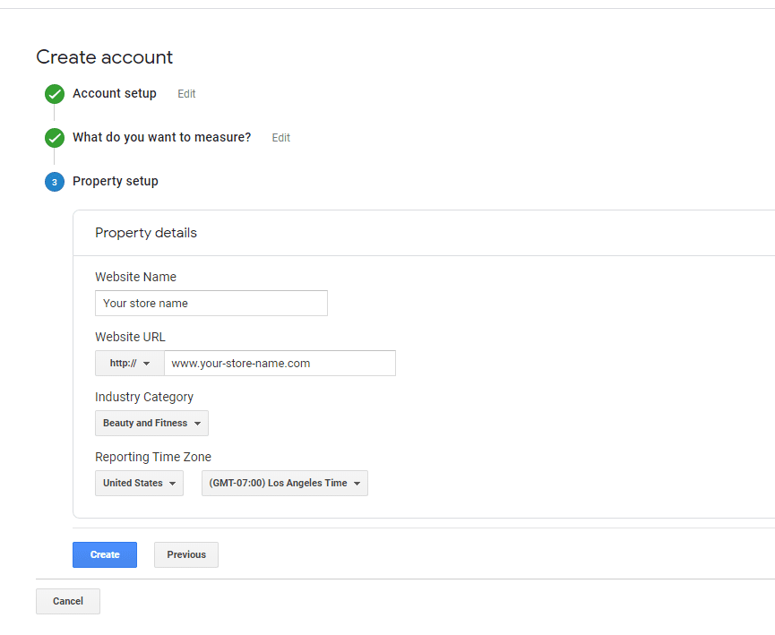Viewport: 775px width, 635px height.
Task: Select the Property setup step title
Action: [x=116, y=182]
